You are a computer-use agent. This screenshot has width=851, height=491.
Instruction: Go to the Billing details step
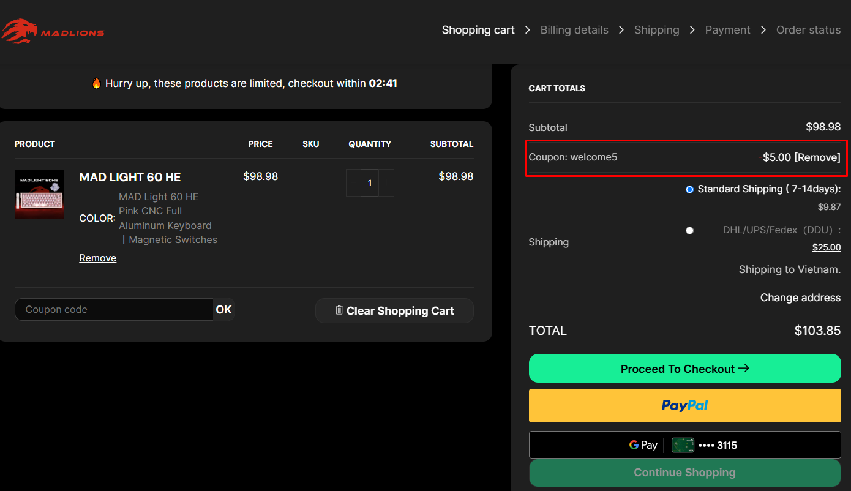574,30
